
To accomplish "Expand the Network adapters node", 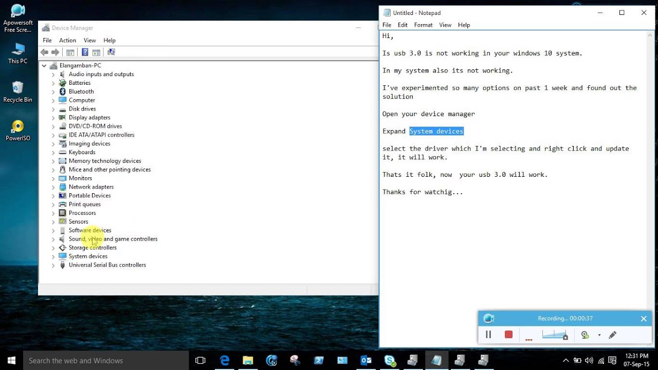I will tap(53, 187).
